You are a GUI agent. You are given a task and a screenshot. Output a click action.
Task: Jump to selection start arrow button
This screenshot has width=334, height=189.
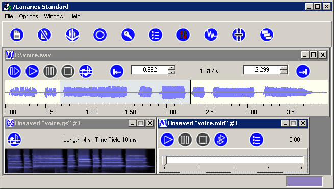pos(117,71)
